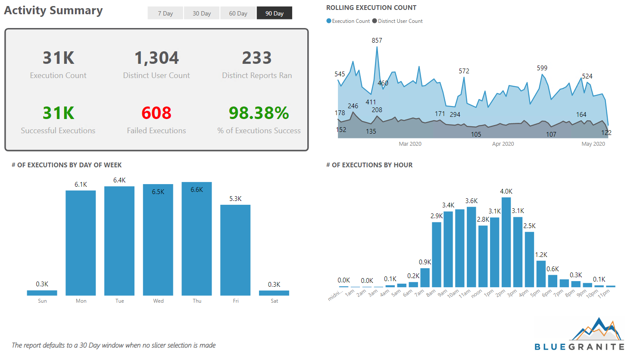Select the Mon bar showing 6.1K

[81, 243]
